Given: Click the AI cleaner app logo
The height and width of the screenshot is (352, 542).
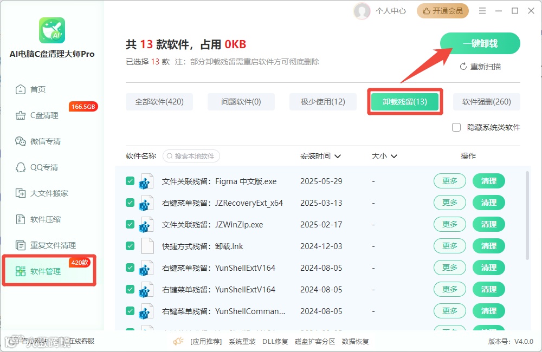Looking at the screenshot, I should pyautogui.click(x=52, y=30).
